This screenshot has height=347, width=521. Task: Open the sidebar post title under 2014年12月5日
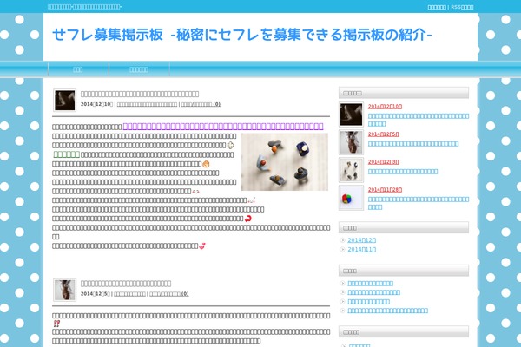tap(413, 144)
